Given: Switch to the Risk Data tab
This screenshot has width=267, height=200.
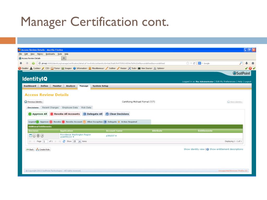Looking at the screenshot, I should tap(86, 108).
